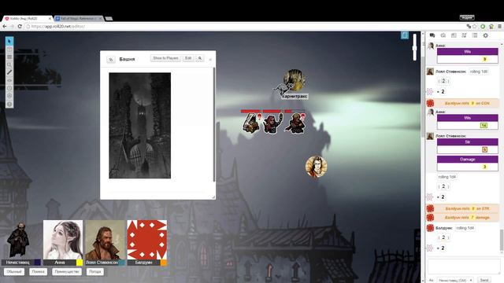Open the Help question mark tool

point(9,104)
